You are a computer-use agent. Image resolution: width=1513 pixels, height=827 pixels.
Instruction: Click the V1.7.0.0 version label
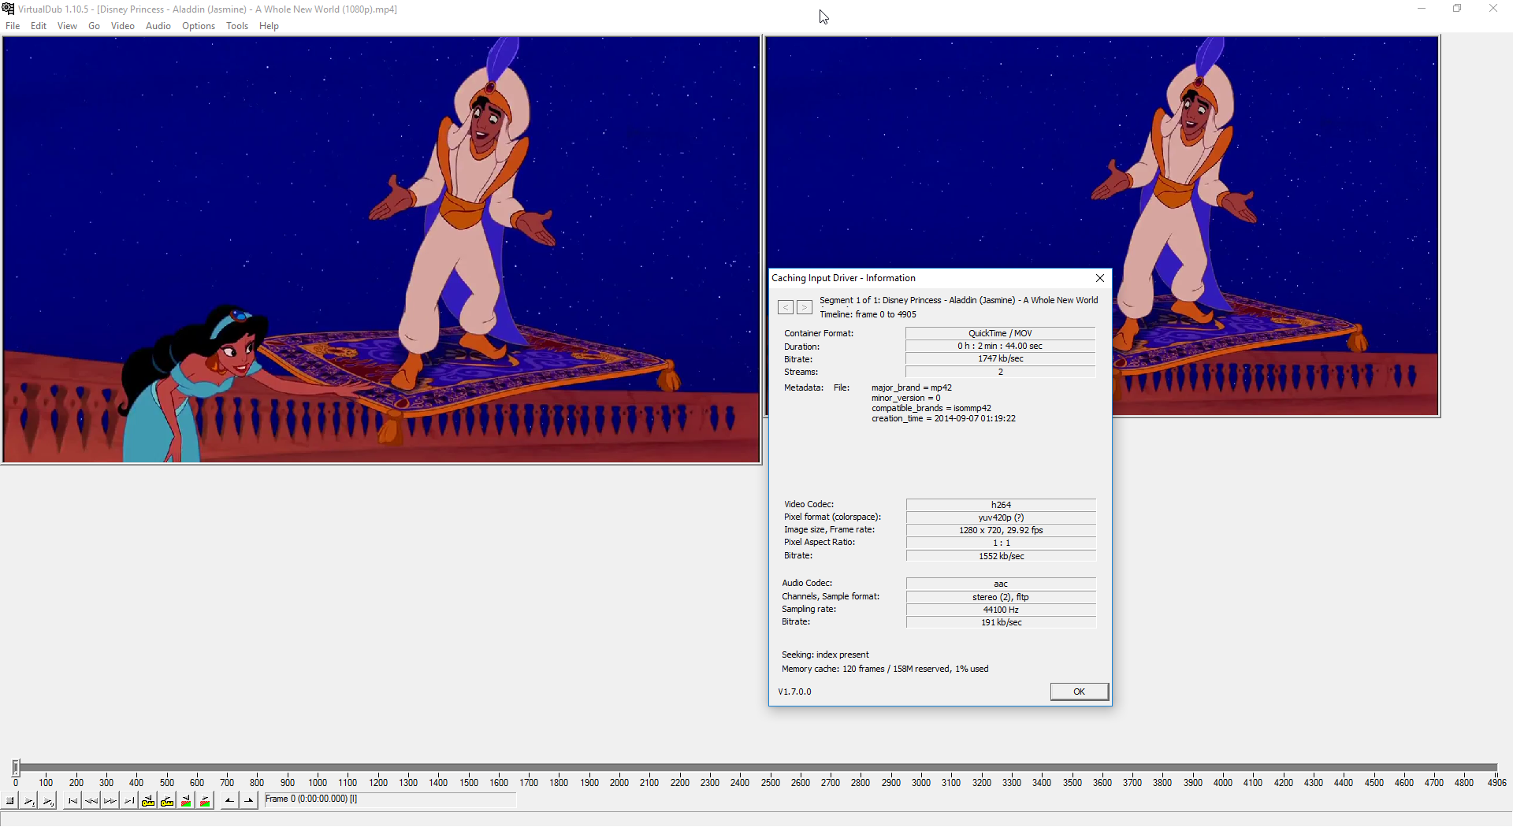(x=794, y=692)
